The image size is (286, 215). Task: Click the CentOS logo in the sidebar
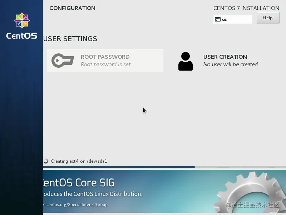21,20
